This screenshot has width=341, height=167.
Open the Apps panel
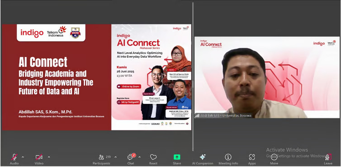(252, 159)
